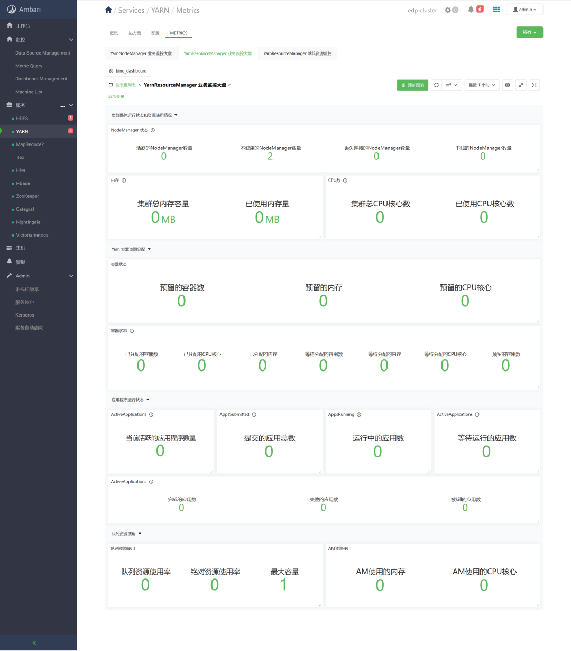Open dashboard title YarnResourceManager 业务监控大盘 dropdown
Viewport: 571px width, 651px height.
click(x=187, y=85)
